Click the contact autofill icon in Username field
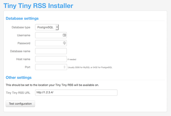The height and width of the screenshot is (116, 171). pos(64,35)
